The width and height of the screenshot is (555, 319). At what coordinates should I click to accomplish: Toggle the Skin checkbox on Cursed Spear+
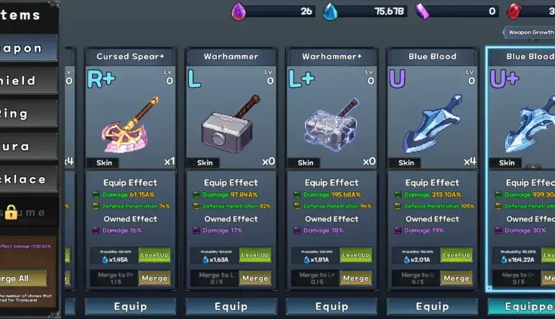[x=91, y=163]
